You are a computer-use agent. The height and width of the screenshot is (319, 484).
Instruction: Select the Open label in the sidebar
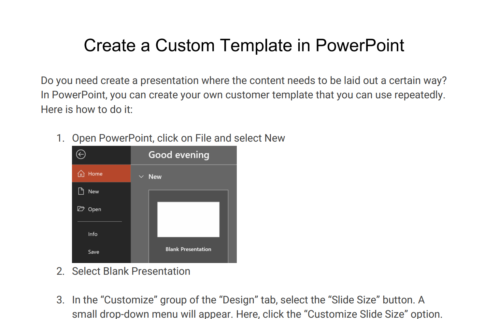[94, 209]
